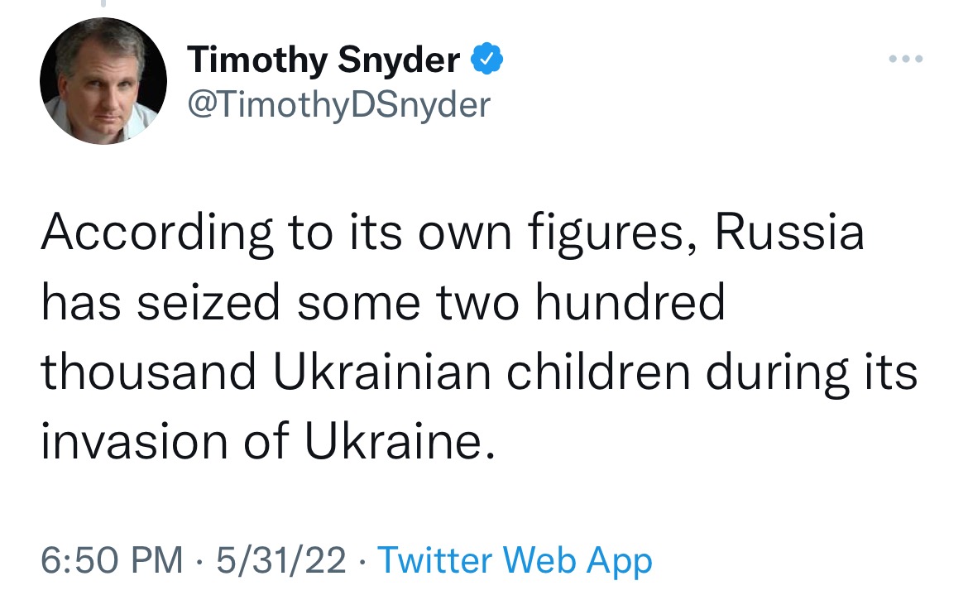Click the 6:50 PM timestamp
968x600 pixels.
(x=112, y=560)
